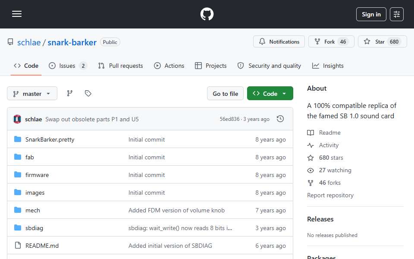
Task: View the 46 forks link
Action: click(330, 183)
